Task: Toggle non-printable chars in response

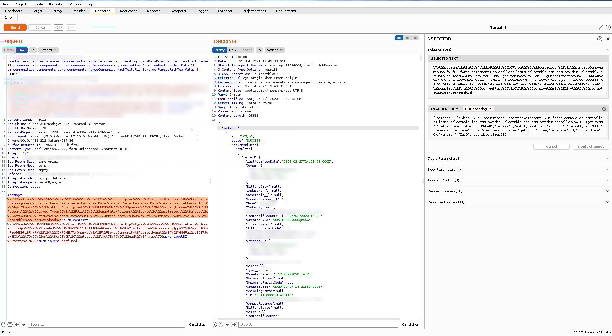Action: (x=259, y=50)
